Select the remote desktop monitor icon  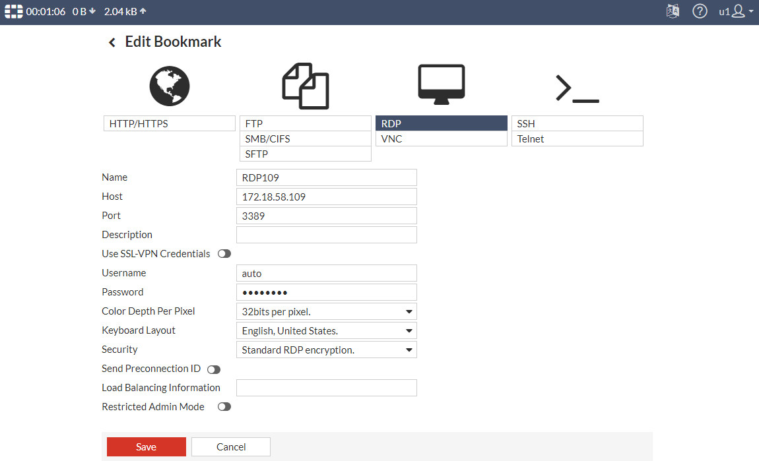click(x=441, y=82)
